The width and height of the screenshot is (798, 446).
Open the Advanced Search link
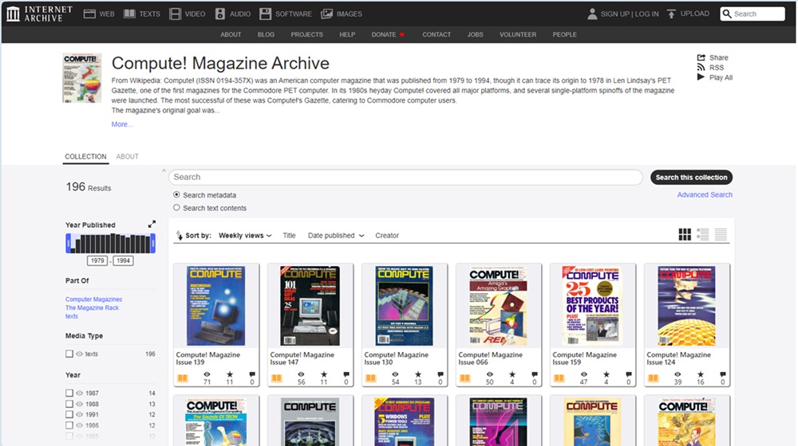coord(705,195)
